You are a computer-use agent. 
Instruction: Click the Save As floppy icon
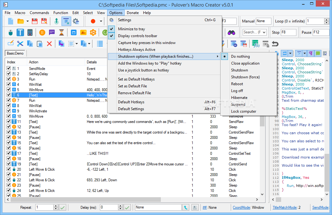(44, 21)
